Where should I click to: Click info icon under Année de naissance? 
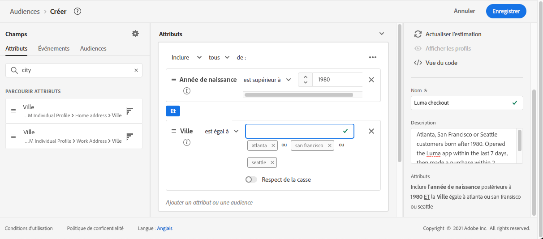click(x=187, y=91)
